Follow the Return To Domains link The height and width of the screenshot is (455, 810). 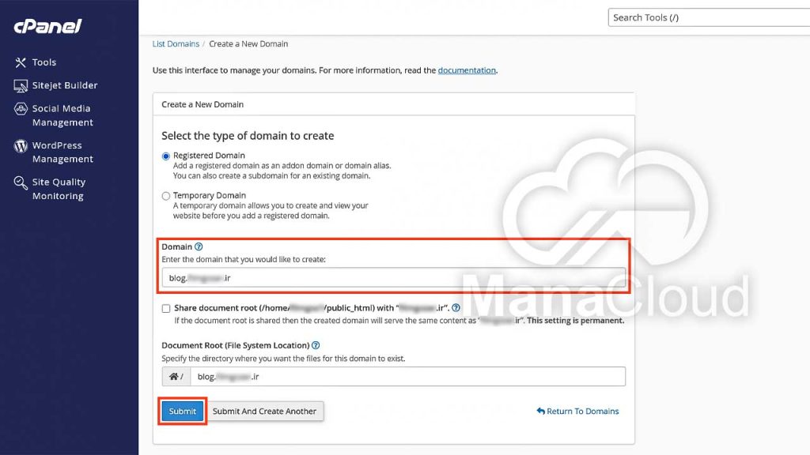point(577,412)
